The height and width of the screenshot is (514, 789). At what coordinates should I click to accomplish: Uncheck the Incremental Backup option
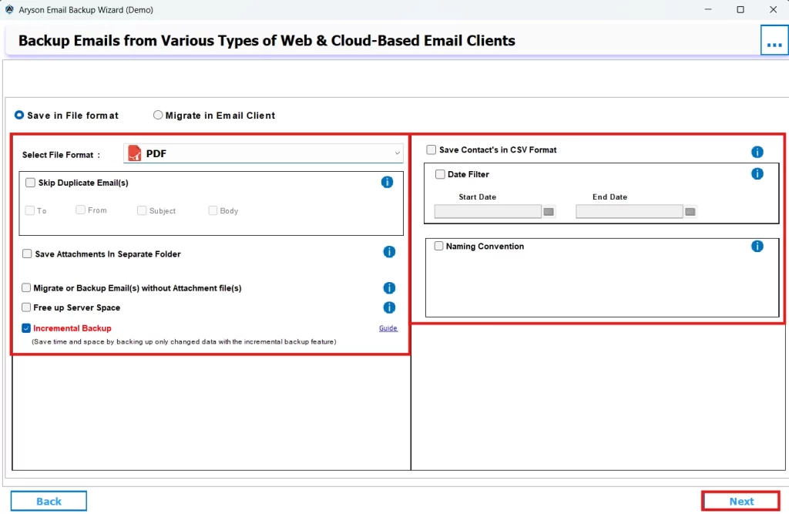[26, 328]
